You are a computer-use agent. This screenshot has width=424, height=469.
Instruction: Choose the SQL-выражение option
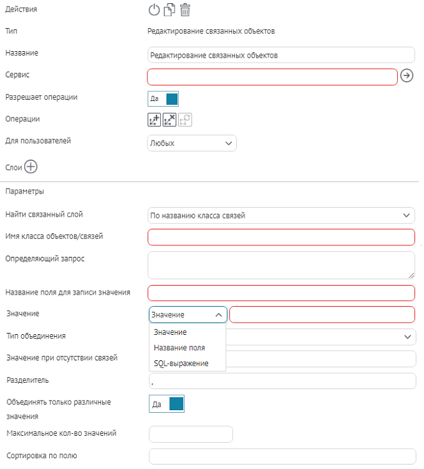pos(181,364)
